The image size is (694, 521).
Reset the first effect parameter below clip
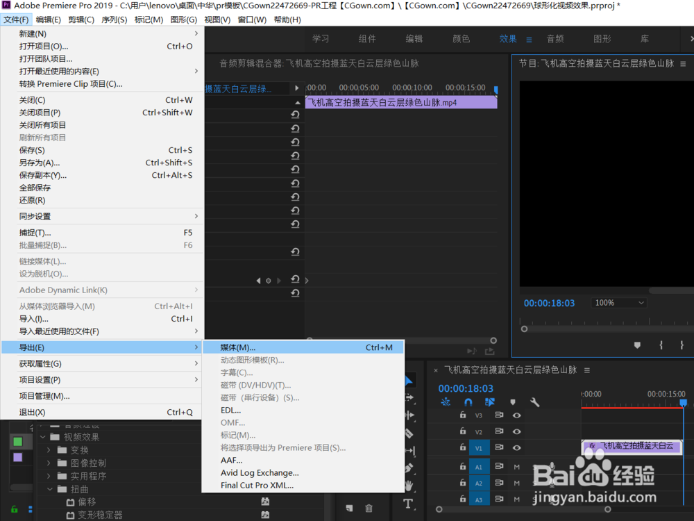point(295,115)
